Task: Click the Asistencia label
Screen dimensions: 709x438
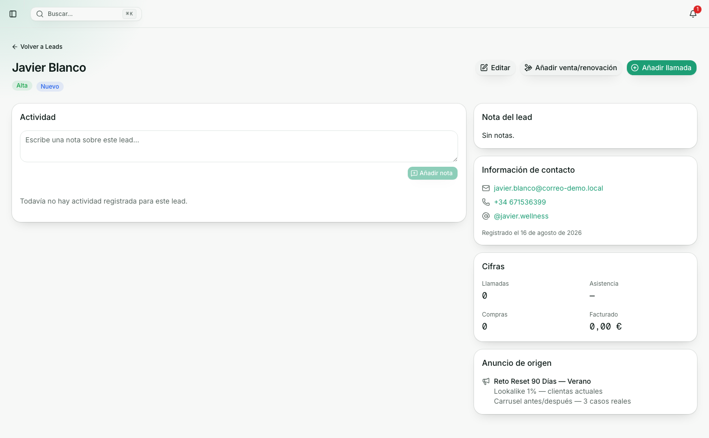Action: 604,284
